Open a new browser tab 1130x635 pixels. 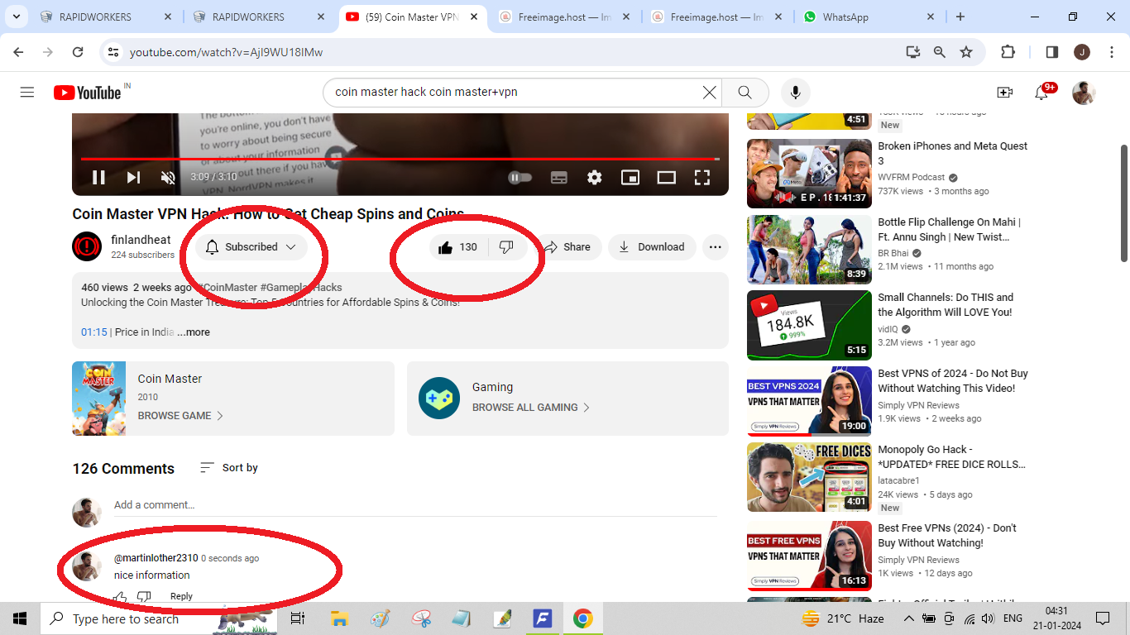click(x=960, y=17)
